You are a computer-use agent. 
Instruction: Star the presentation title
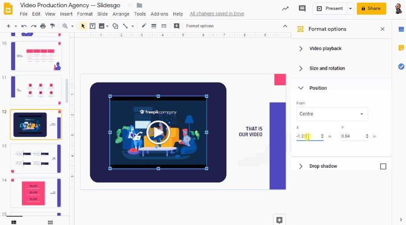(x=130, y=5)
